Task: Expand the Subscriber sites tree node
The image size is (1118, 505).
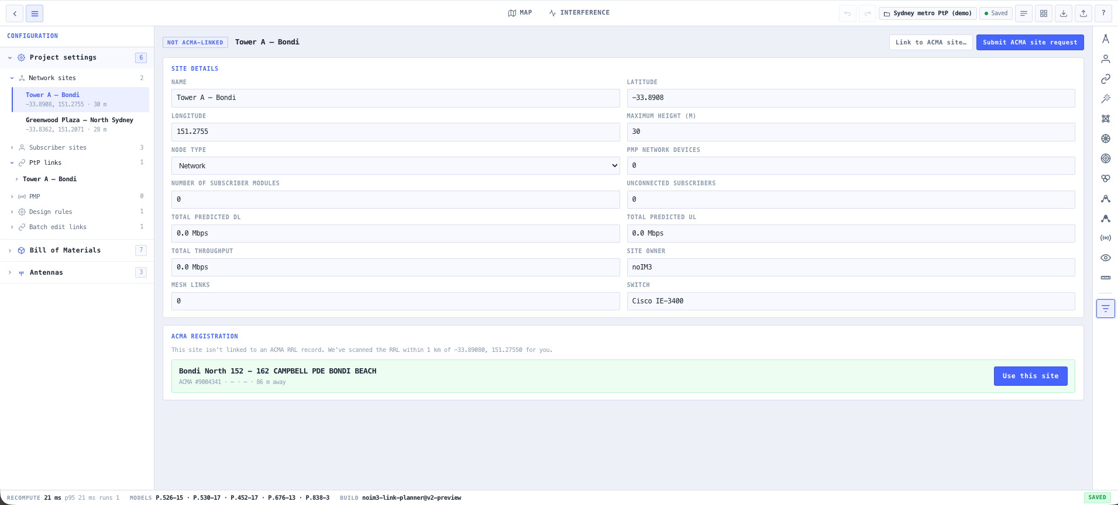Action: pyautogui.click(x=12, y=147)
